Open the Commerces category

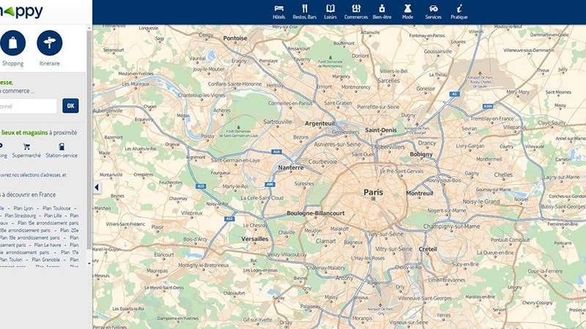[356, 12]
